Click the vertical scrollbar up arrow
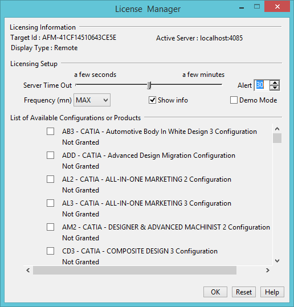 (x=277, y=129)
